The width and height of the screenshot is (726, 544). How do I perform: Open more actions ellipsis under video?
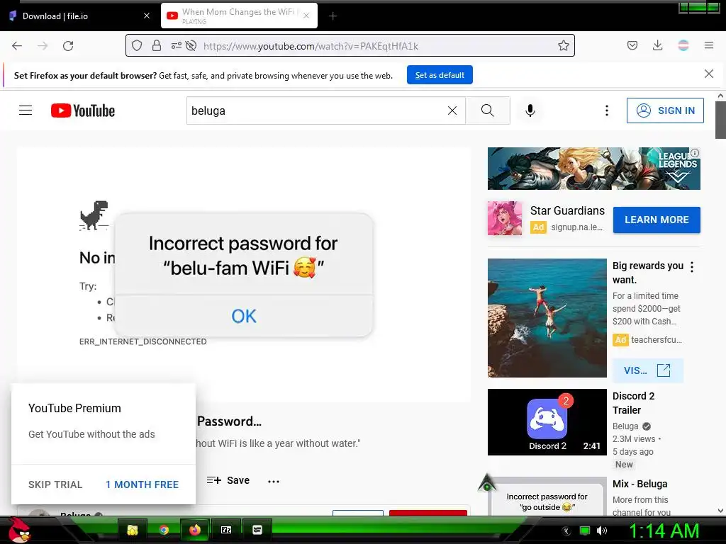click(274, 481)
